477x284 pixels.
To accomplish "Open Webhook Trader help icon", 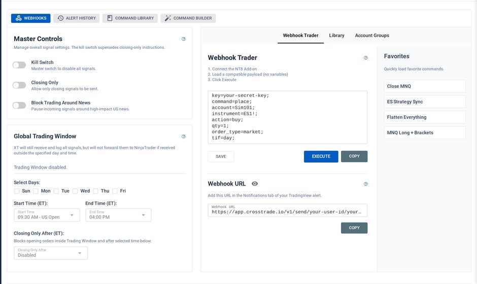I will 366,57.
